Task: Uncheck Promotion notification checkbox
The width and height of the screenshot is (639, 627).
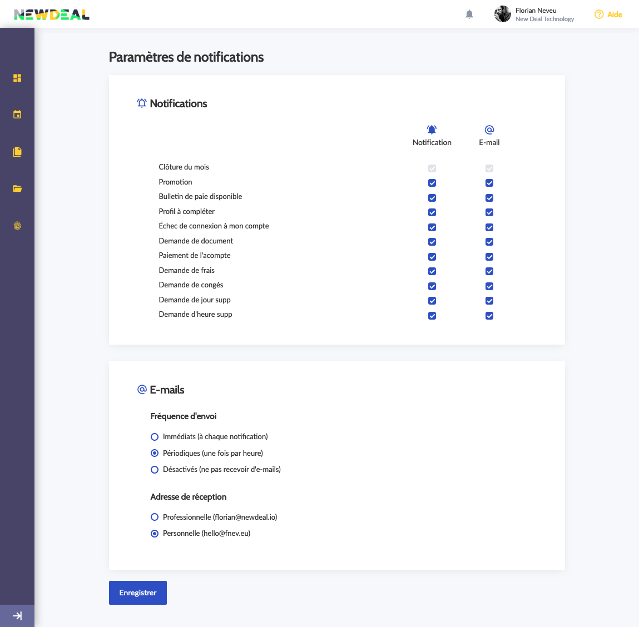Action: pyautogui.click(x=432, y=183)
